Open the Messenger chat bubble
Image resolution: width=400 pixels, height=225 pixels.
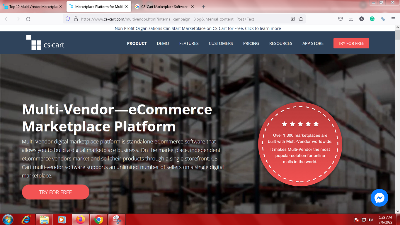click(x=379, y=198)
